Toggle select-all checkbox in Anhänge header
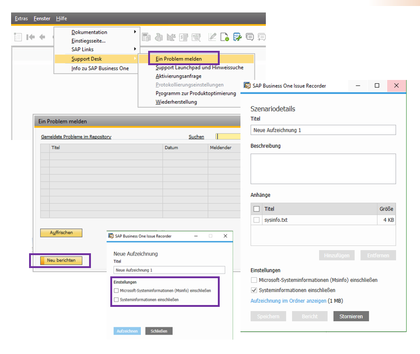 (x=256, y=209)
